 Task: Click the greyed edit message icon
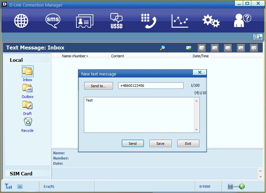point(202,48)
